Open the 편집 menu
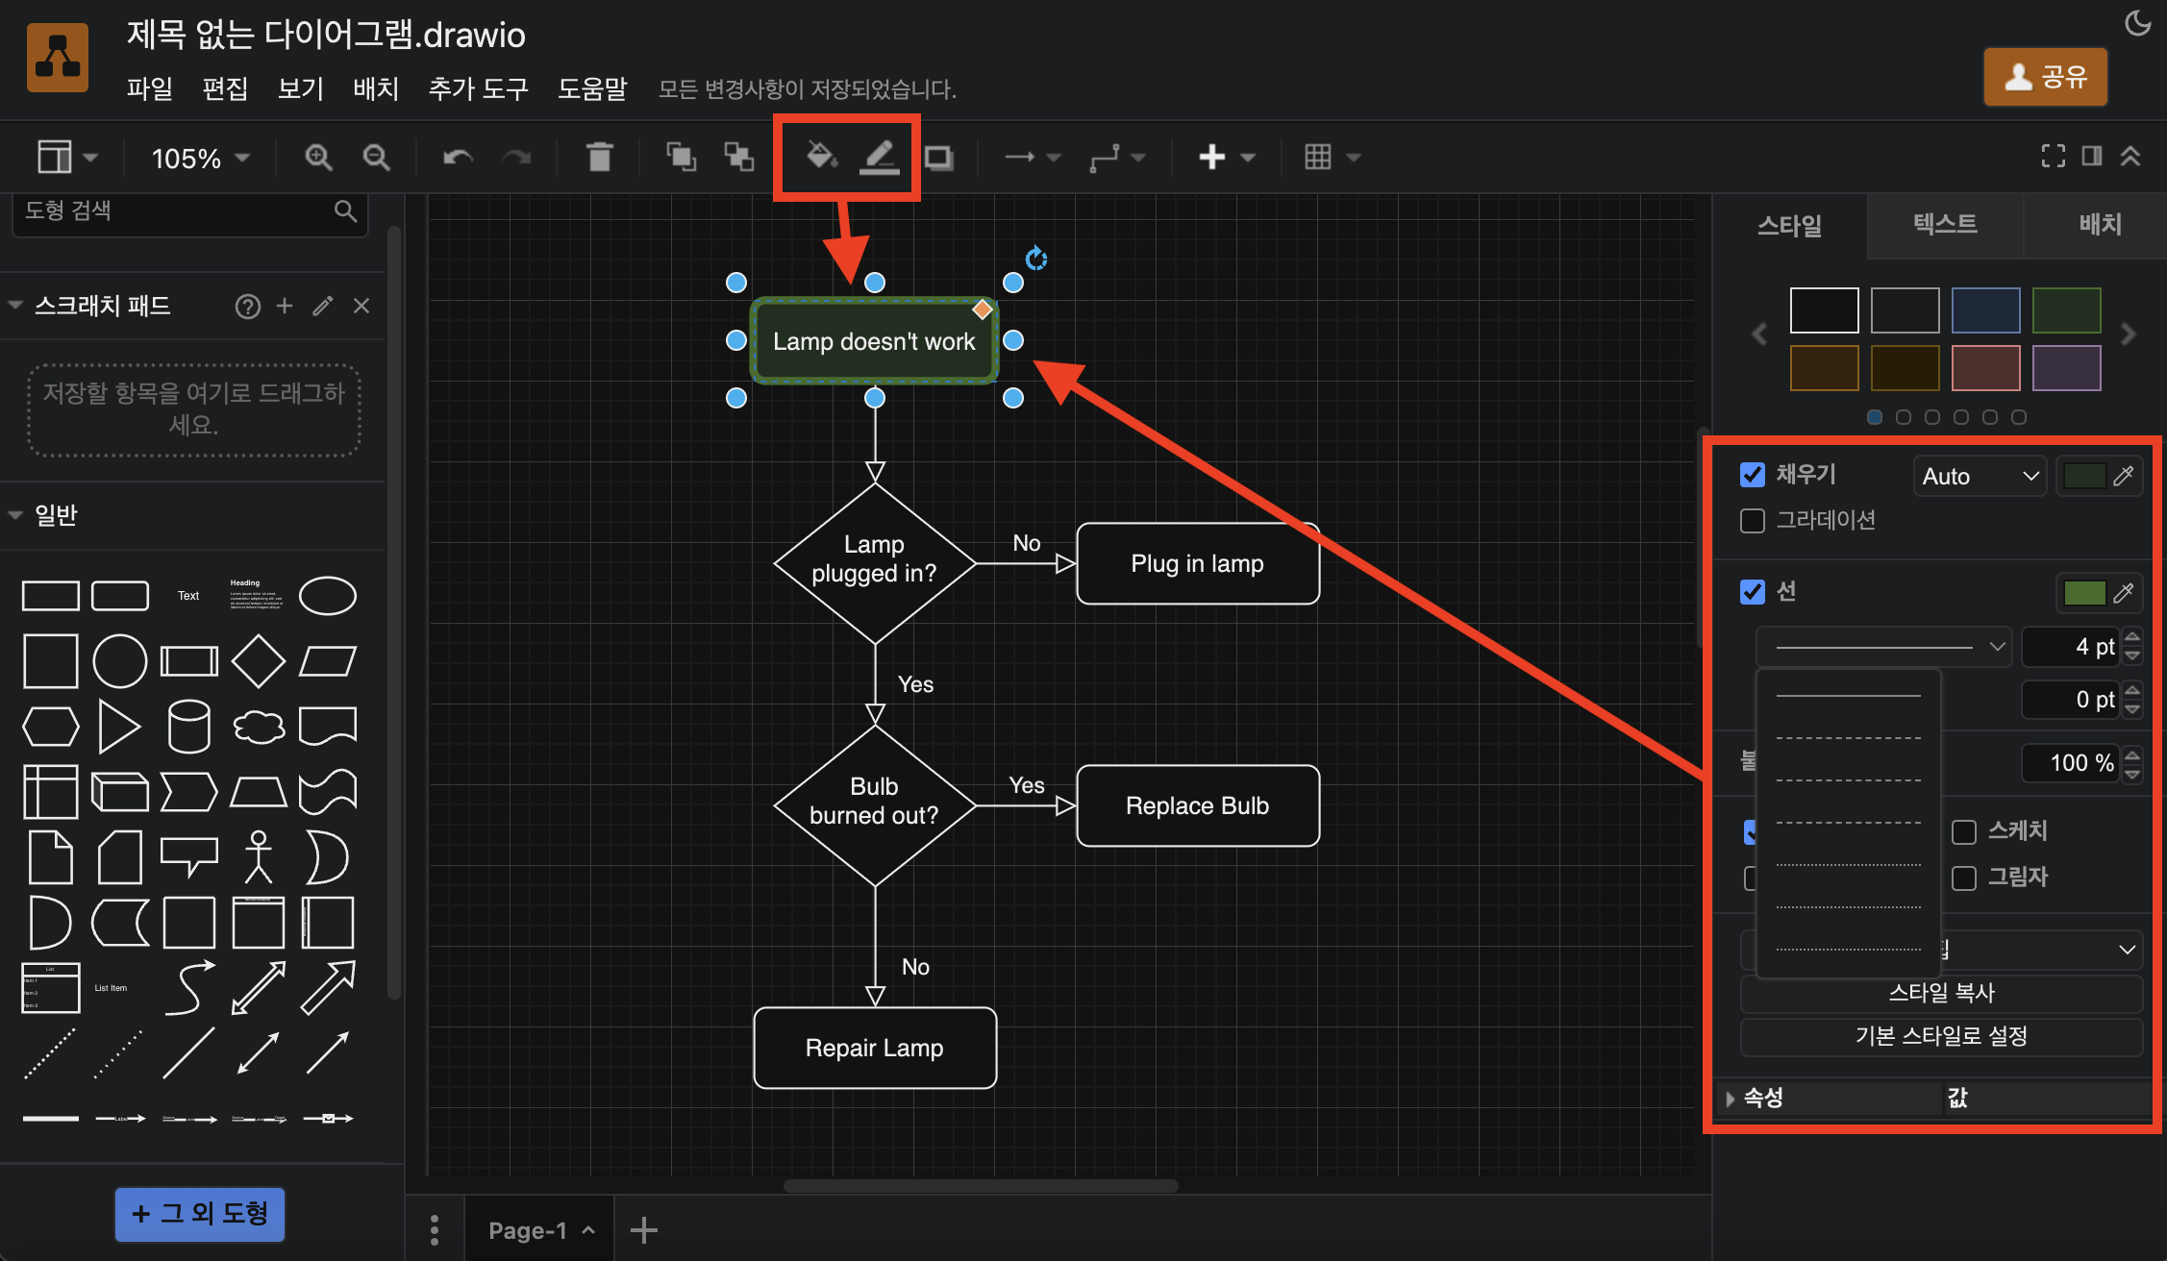Screen dimensions: 2167x1261 [225, 88]
